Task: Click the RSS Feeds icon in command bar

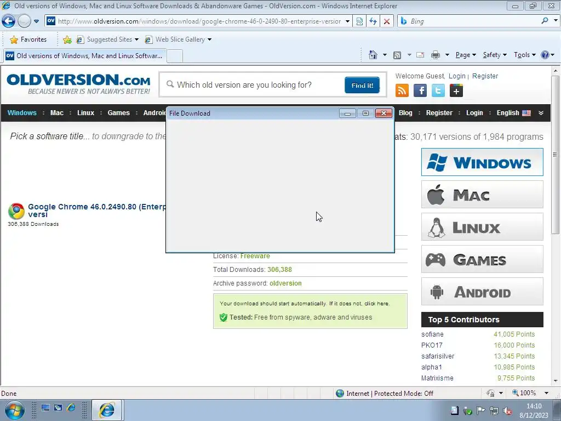Action: click(x=397, y=55)
